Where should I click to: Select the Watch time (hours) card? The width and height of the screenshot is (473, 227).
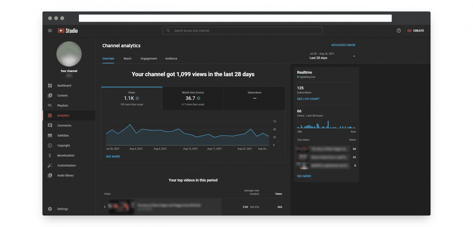[193, 98]
